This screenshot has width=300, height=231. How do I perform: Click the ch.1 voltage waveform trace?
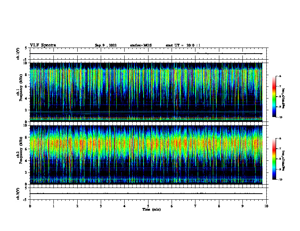click(x=146, y=54)
